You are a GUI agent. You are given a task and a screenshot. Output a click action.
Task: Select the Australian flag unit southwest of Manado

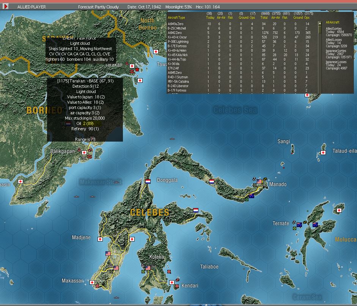[252, 196]
